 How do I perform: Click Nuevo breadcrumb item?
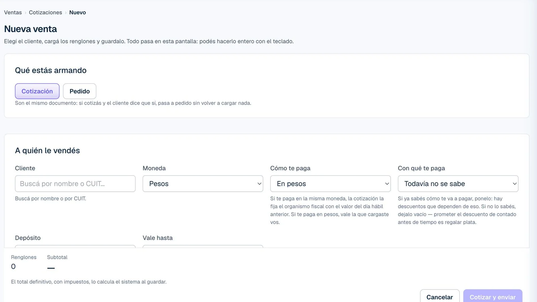pos(78,12)
